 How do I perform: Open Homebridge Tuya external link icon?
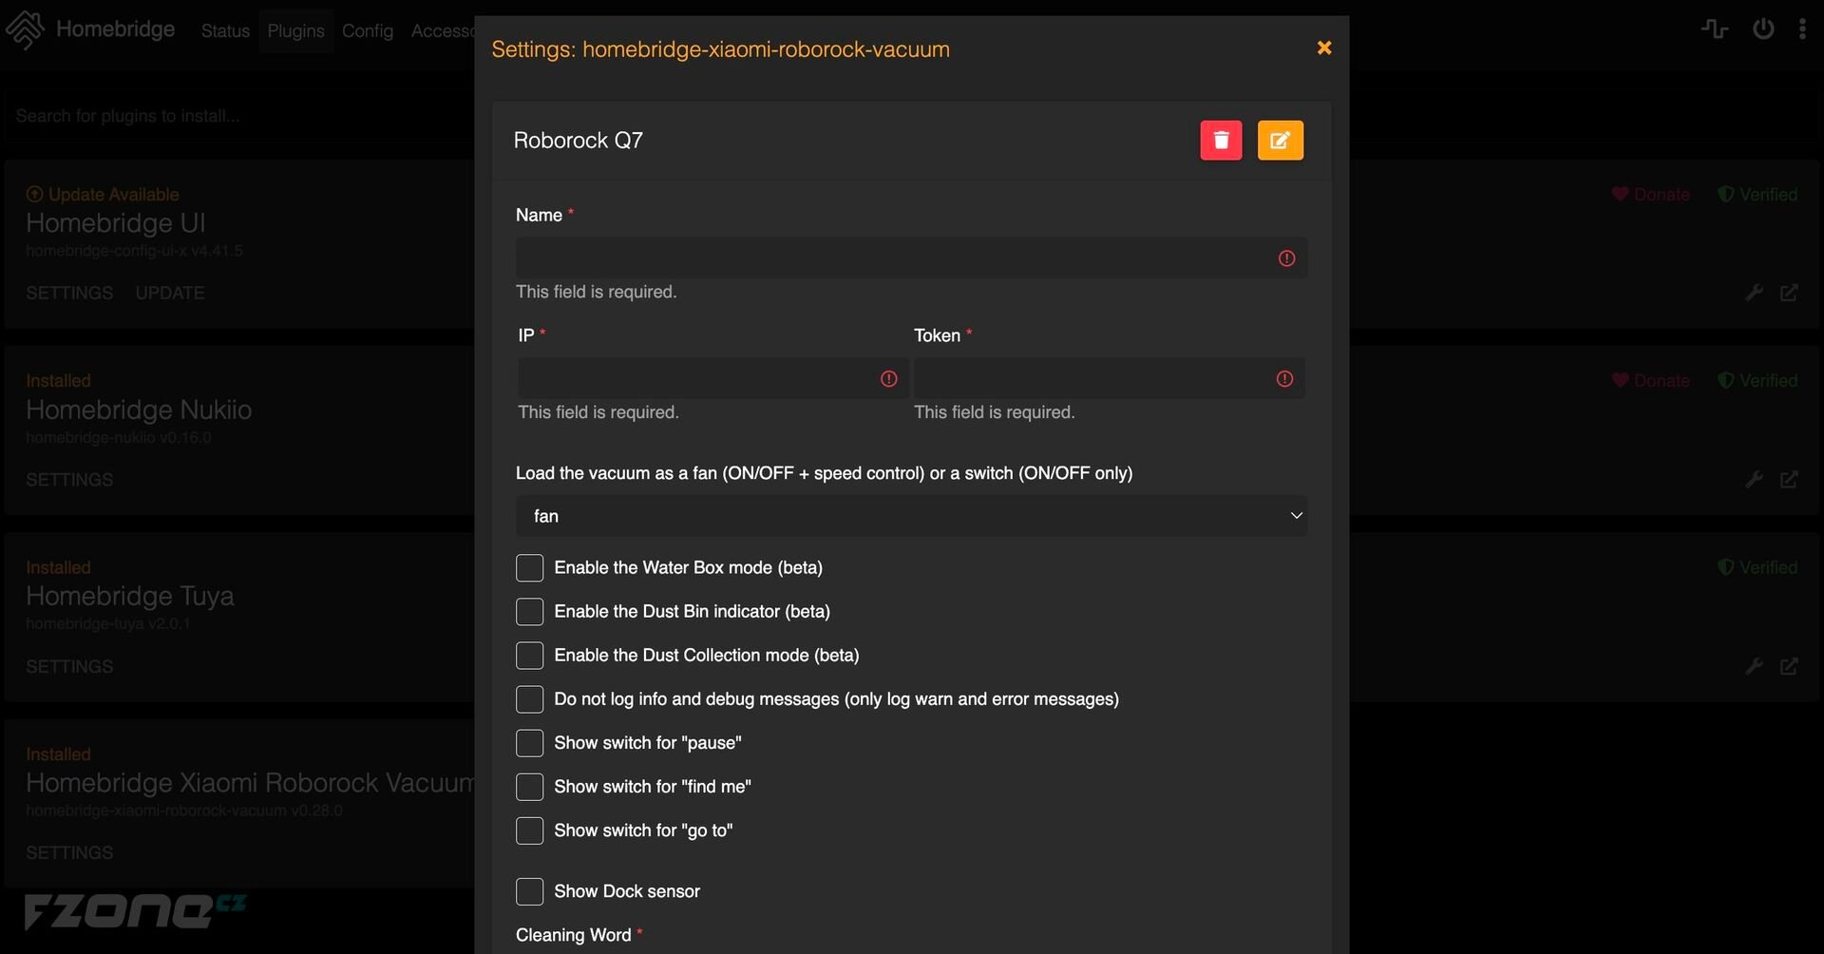[1789, 666]
